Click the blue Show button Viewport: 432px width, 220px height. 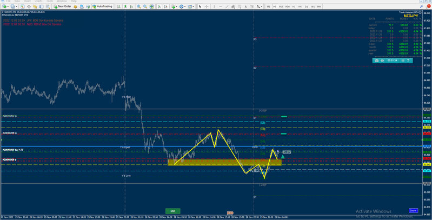point(413,211)
